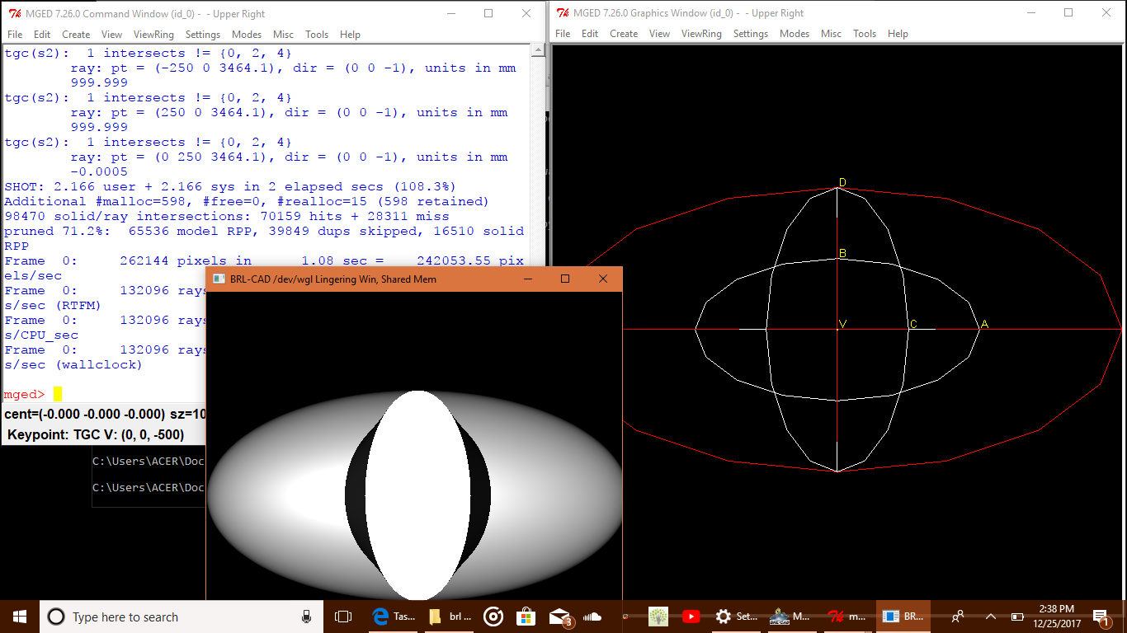Open Misc menu in Command Window
The width and height of the screenshot is (1127, 633).
click(x=284, y=35)
